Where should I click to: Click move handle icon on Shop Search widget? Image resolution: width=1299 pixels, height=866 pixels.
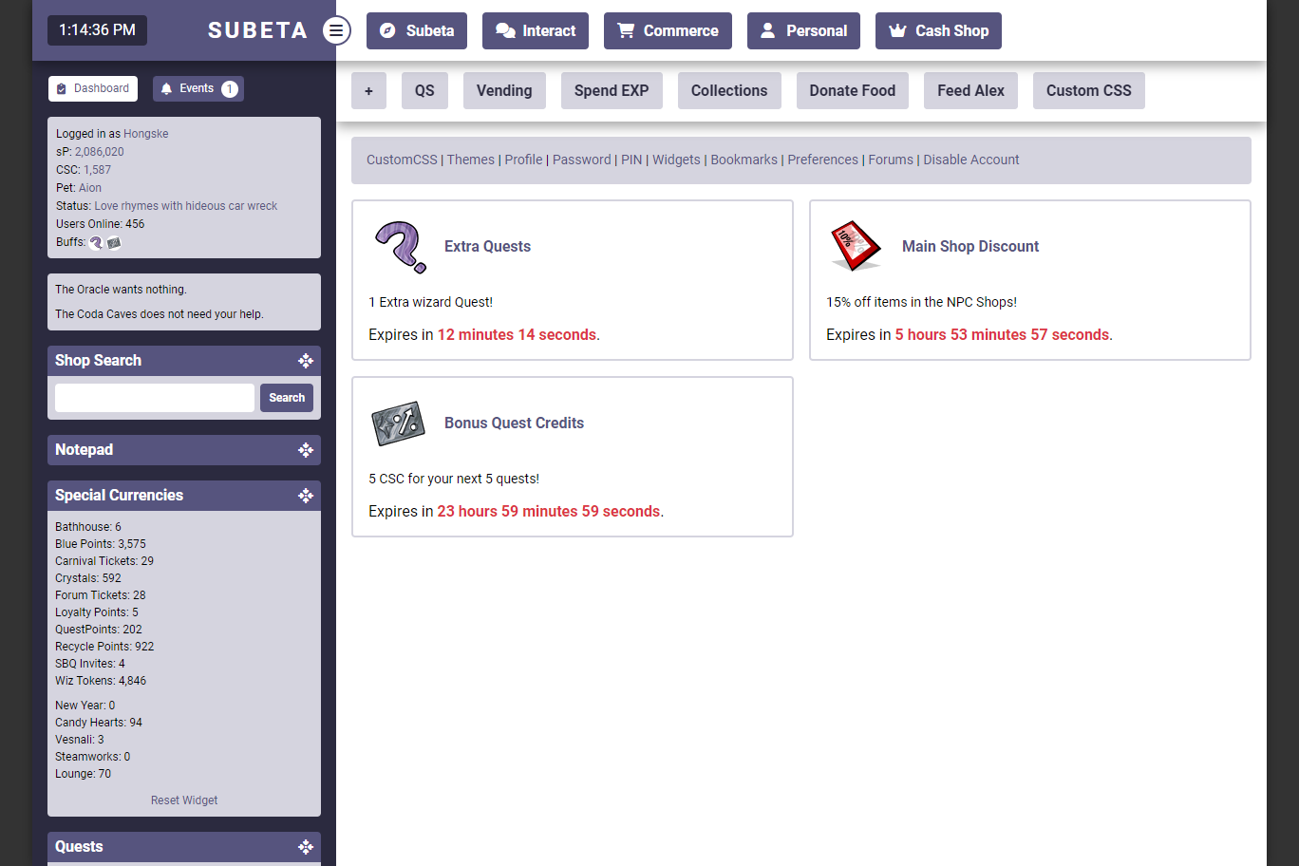[x=305, y=361]
